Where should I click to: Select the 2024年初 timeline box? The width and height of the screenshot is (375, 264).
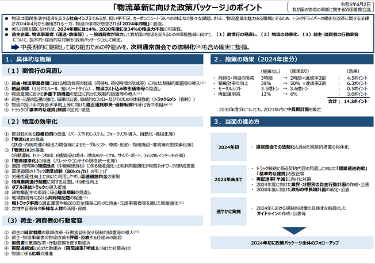pyautogui.click(x=228, y=147)
